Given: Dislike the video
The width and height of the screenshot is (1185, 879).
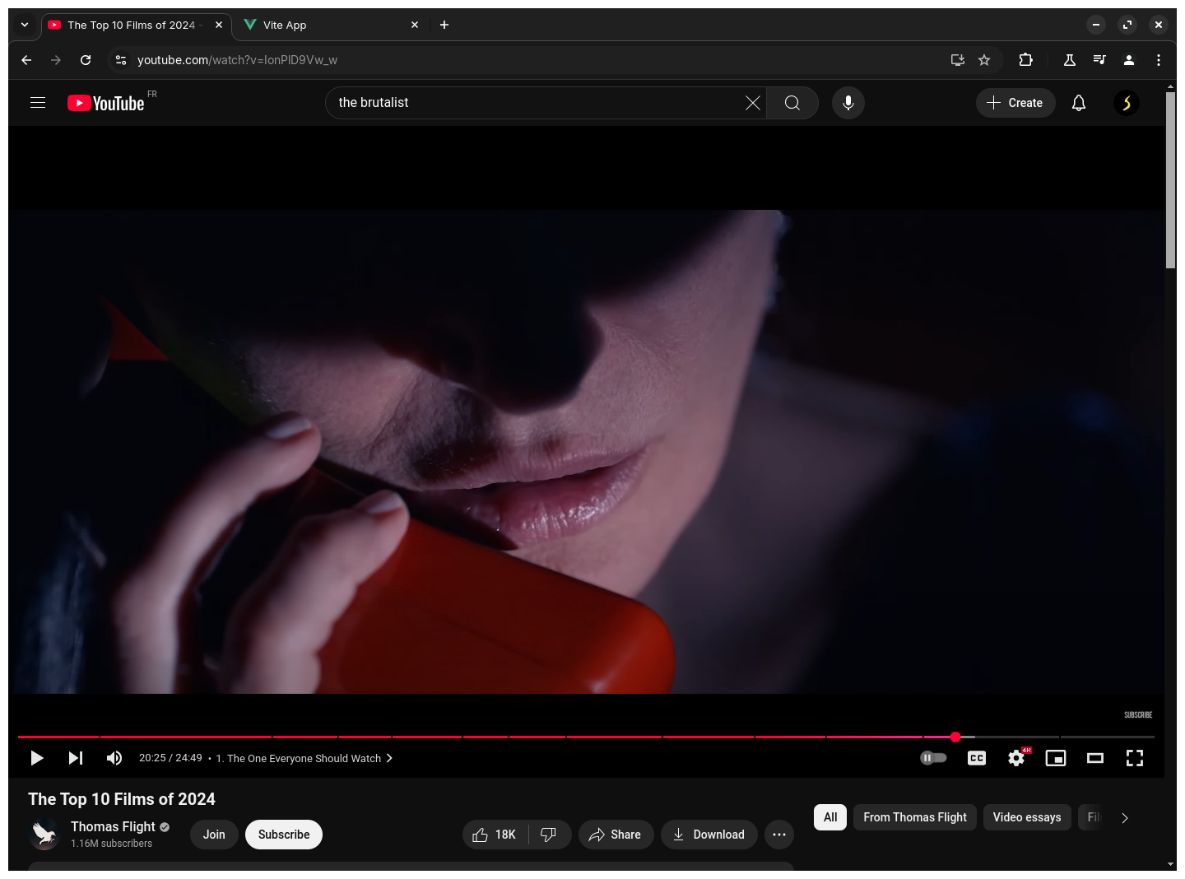Looking at the screenshot, I should tap(548, 835).
